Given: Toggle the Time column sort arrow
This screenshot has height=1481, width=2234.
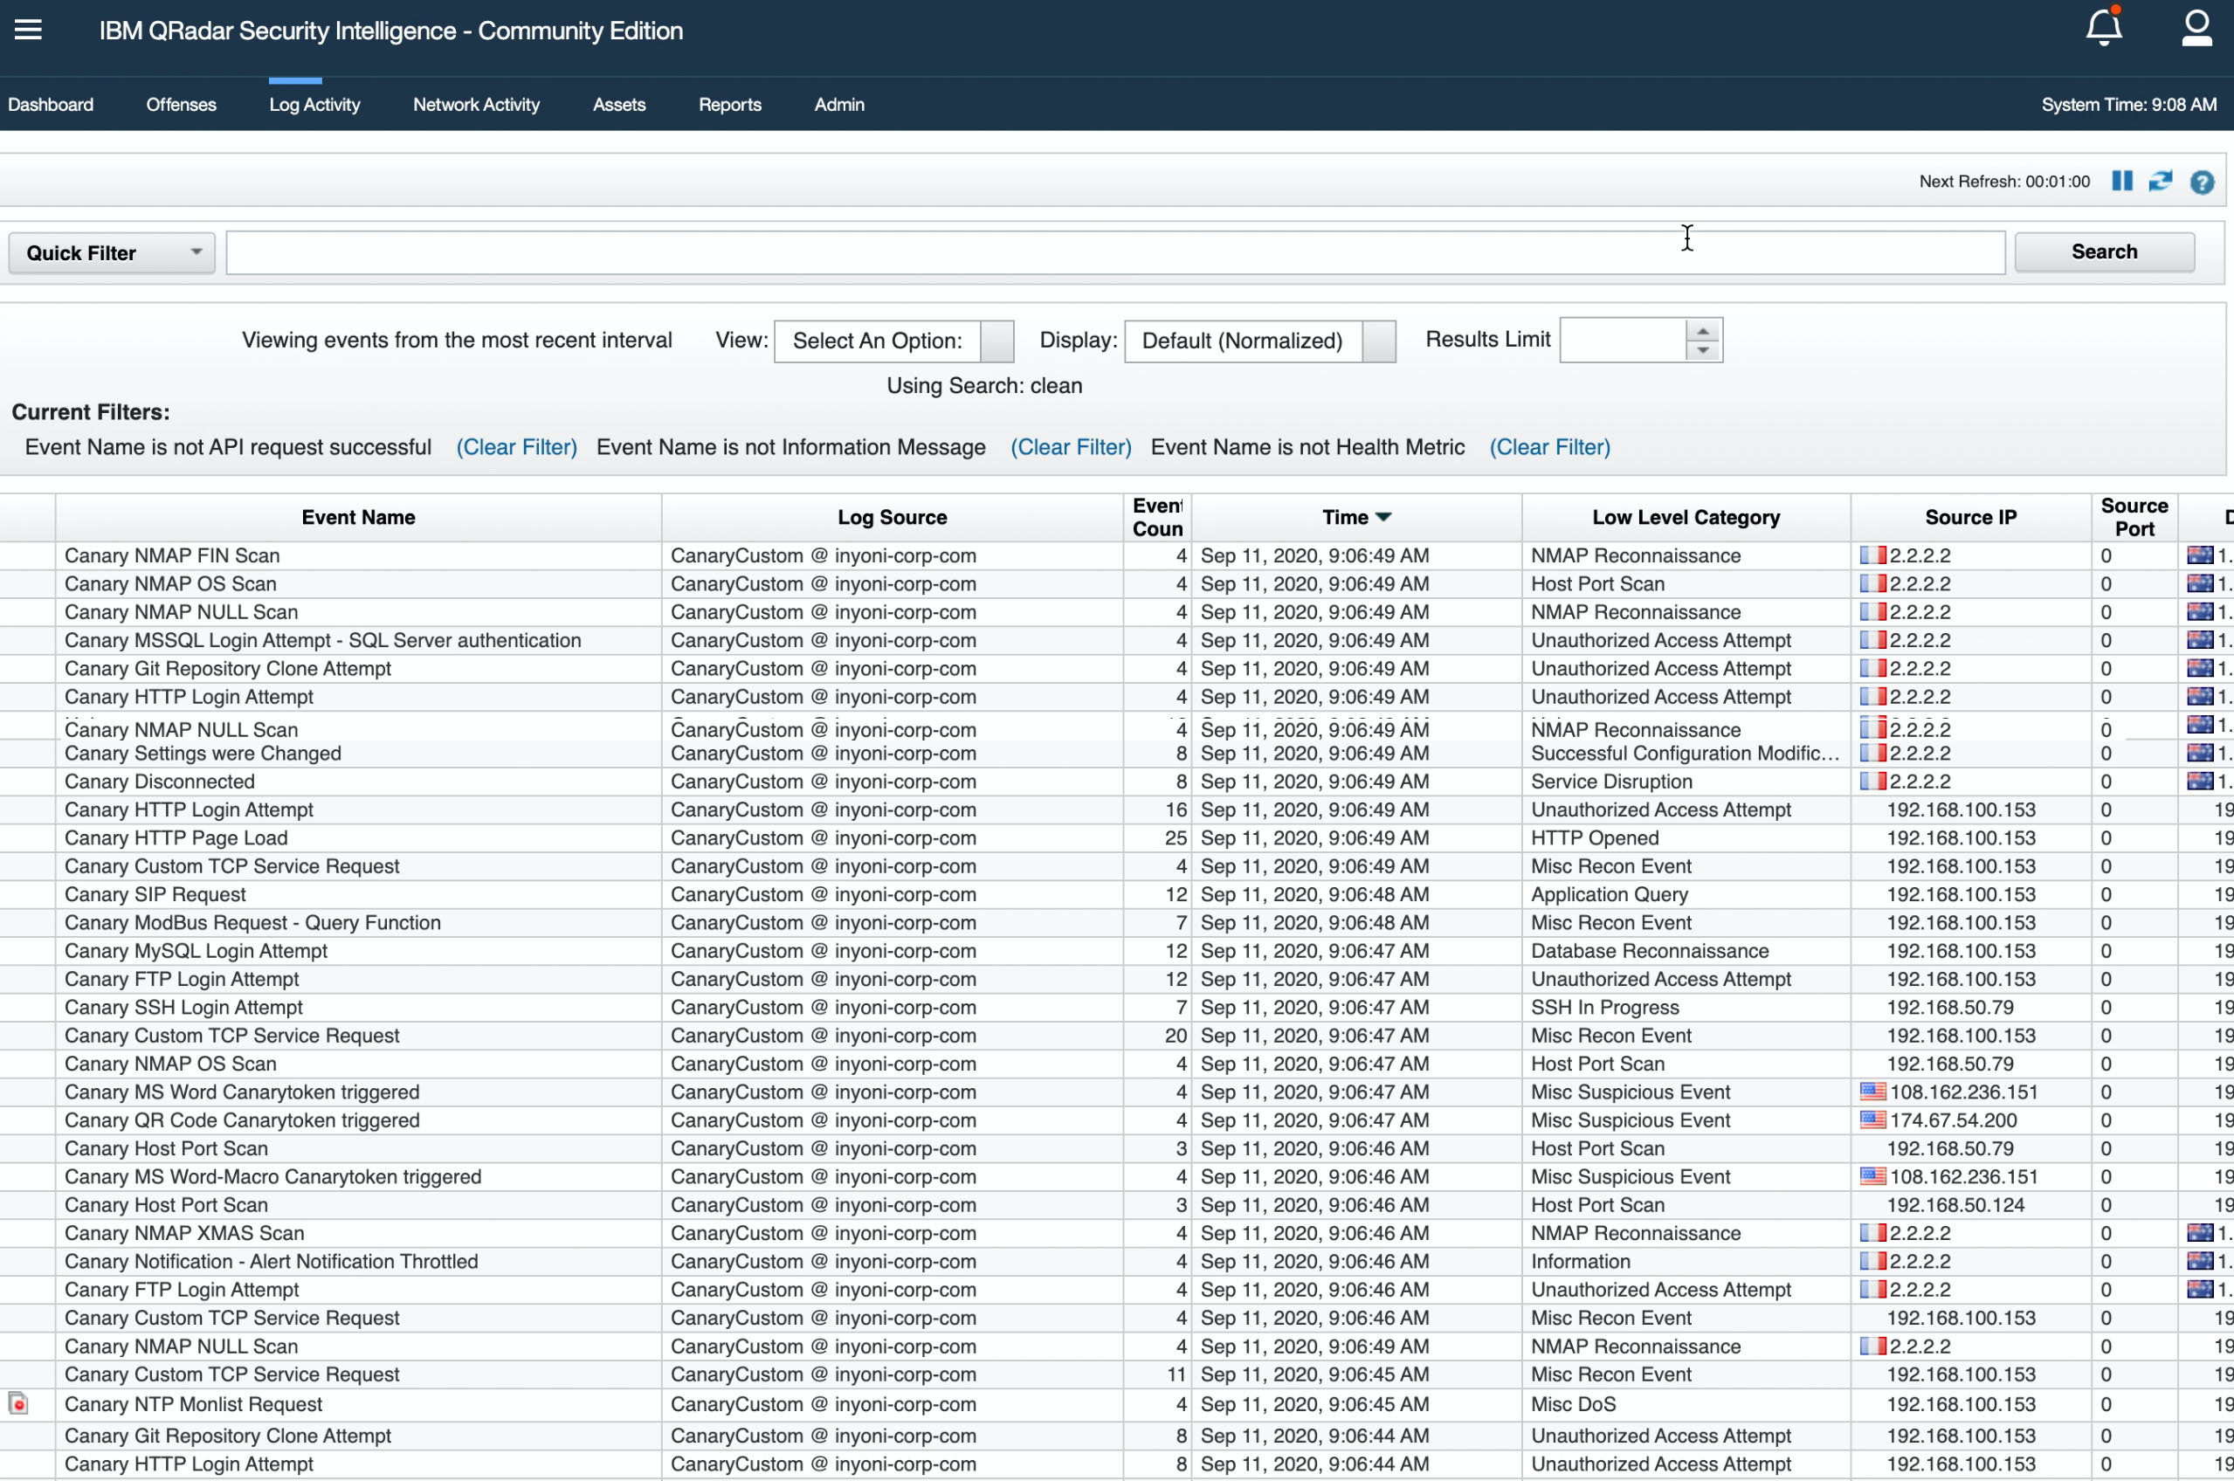Looking at the screenshot, I should point(1382,518).
